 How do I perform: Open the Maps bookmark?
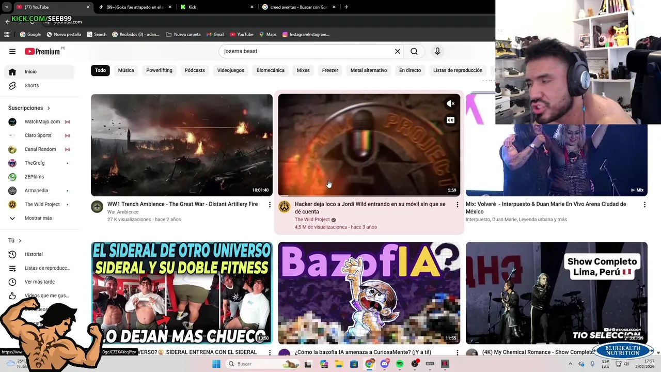(x=267, y=35)
